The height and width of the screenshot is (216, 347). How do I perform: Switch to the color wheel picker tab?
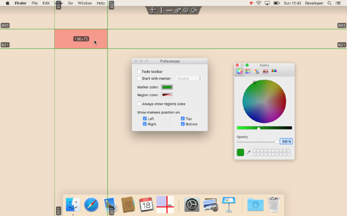tap(239, 71)
